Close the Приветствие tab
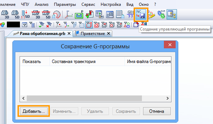213x124 pixels. (x=109, y=34)
